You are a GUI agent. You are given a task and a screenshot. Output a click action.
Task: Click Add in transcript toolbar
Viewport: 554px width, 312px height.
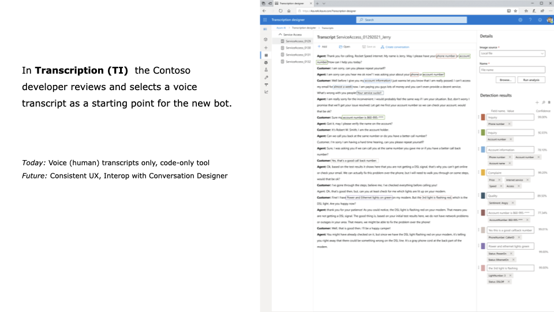(x=322, y=47)
